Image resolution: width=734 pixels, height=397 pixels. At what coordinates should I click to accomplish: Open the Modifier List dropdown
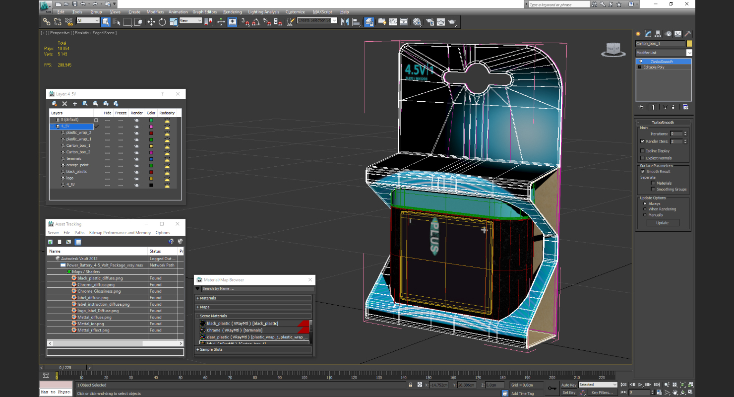[x=664, y=53]
